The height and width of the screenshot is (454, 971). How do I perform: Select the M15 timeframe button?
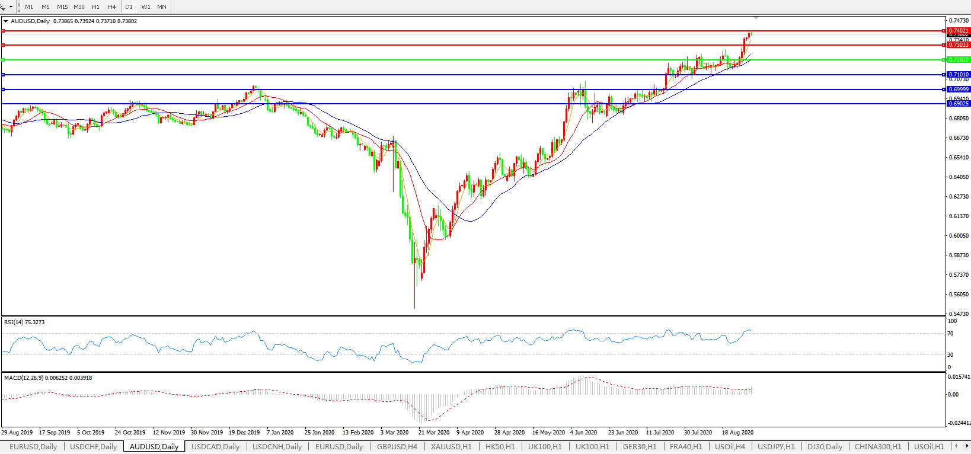pos(62,7)
